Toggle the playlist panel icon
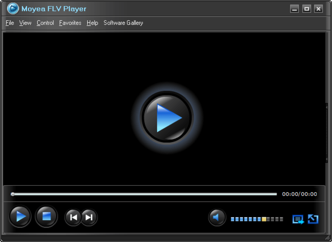The width and height of the screenshot is (332, 242). (x=298, y=219)
